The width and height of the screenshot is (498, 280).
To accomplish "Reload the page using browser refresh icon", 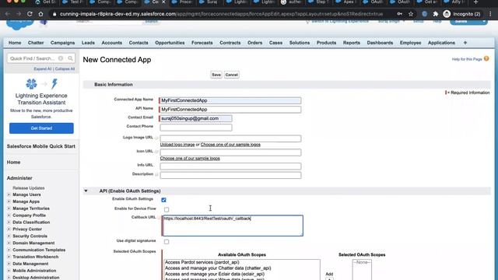I will [30, 14].
